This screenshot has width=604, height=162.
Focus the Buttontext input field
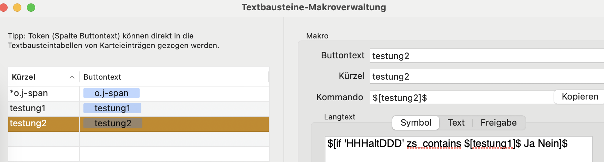coord(487,56)
